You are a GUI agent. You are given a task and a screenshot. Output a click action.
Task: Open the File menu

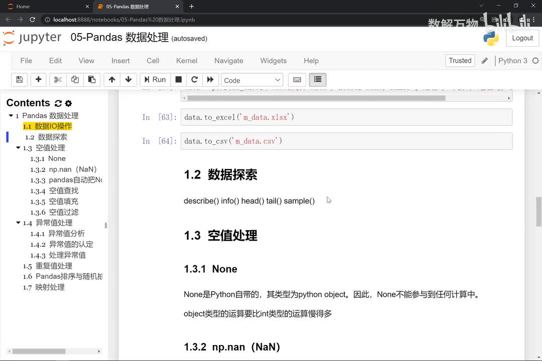26,61
